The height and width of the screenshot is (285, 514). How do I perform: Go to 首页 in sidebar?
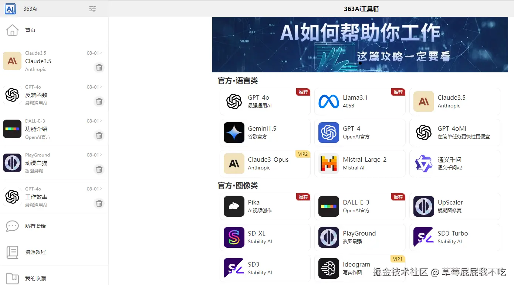pyautogui.click(x=54, y=30)
